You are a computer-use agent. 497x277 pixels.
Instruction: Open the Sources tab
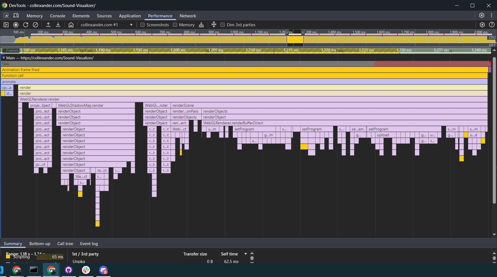(x=104, y=16)
